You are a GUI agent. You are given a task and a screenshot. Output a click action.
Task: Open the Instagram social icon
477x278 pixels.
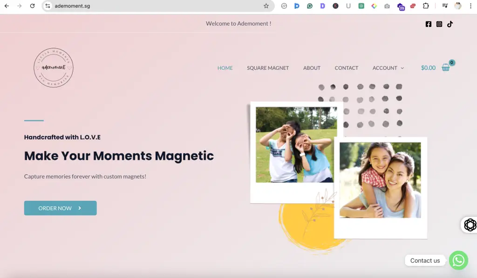click(x=439, y=24)
